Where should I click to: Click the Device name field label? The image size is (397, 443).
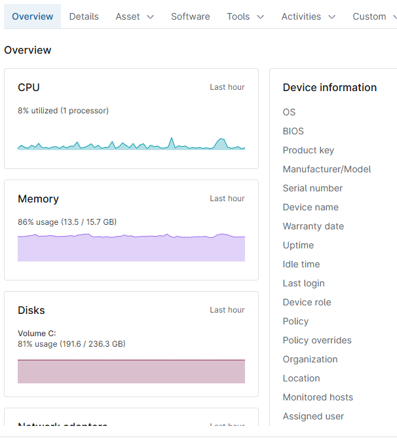coord(311,207)
